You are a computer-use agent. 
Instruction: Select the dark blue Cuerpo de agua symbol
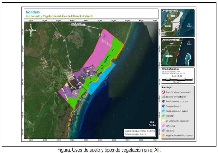click(x=163, y=106)
